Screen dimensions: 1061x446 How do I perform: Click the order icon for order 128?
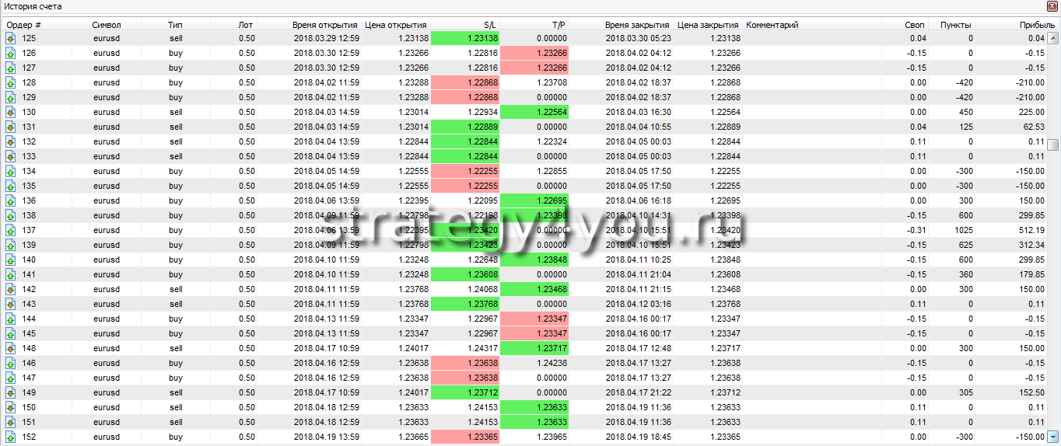[x=11, y=82]
